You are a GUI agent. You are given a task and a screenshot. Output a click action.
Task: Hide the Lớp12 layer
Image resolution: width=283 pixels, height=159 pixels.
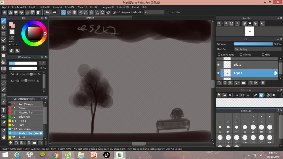coord(218,65)
